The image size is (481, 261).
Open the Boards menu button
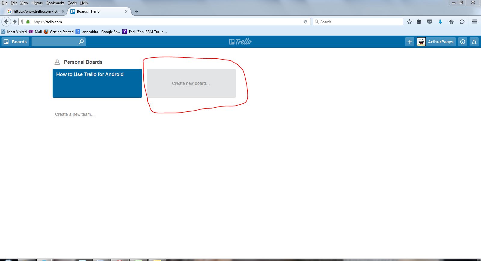click(x=15, y=42)
